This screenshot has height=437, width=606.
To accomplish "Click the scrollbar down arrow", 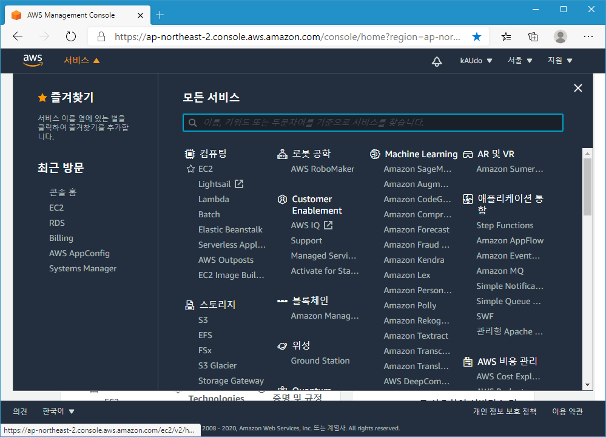I will [587, 385].
